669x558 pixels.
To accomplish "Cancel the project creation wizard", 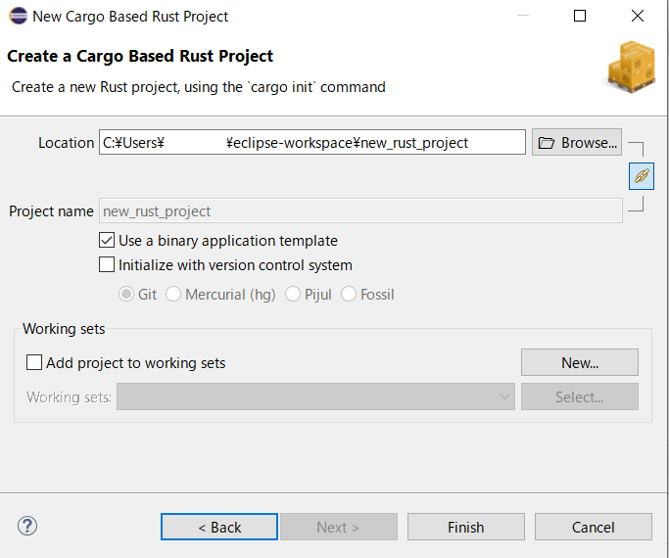I will coord(593,527).
